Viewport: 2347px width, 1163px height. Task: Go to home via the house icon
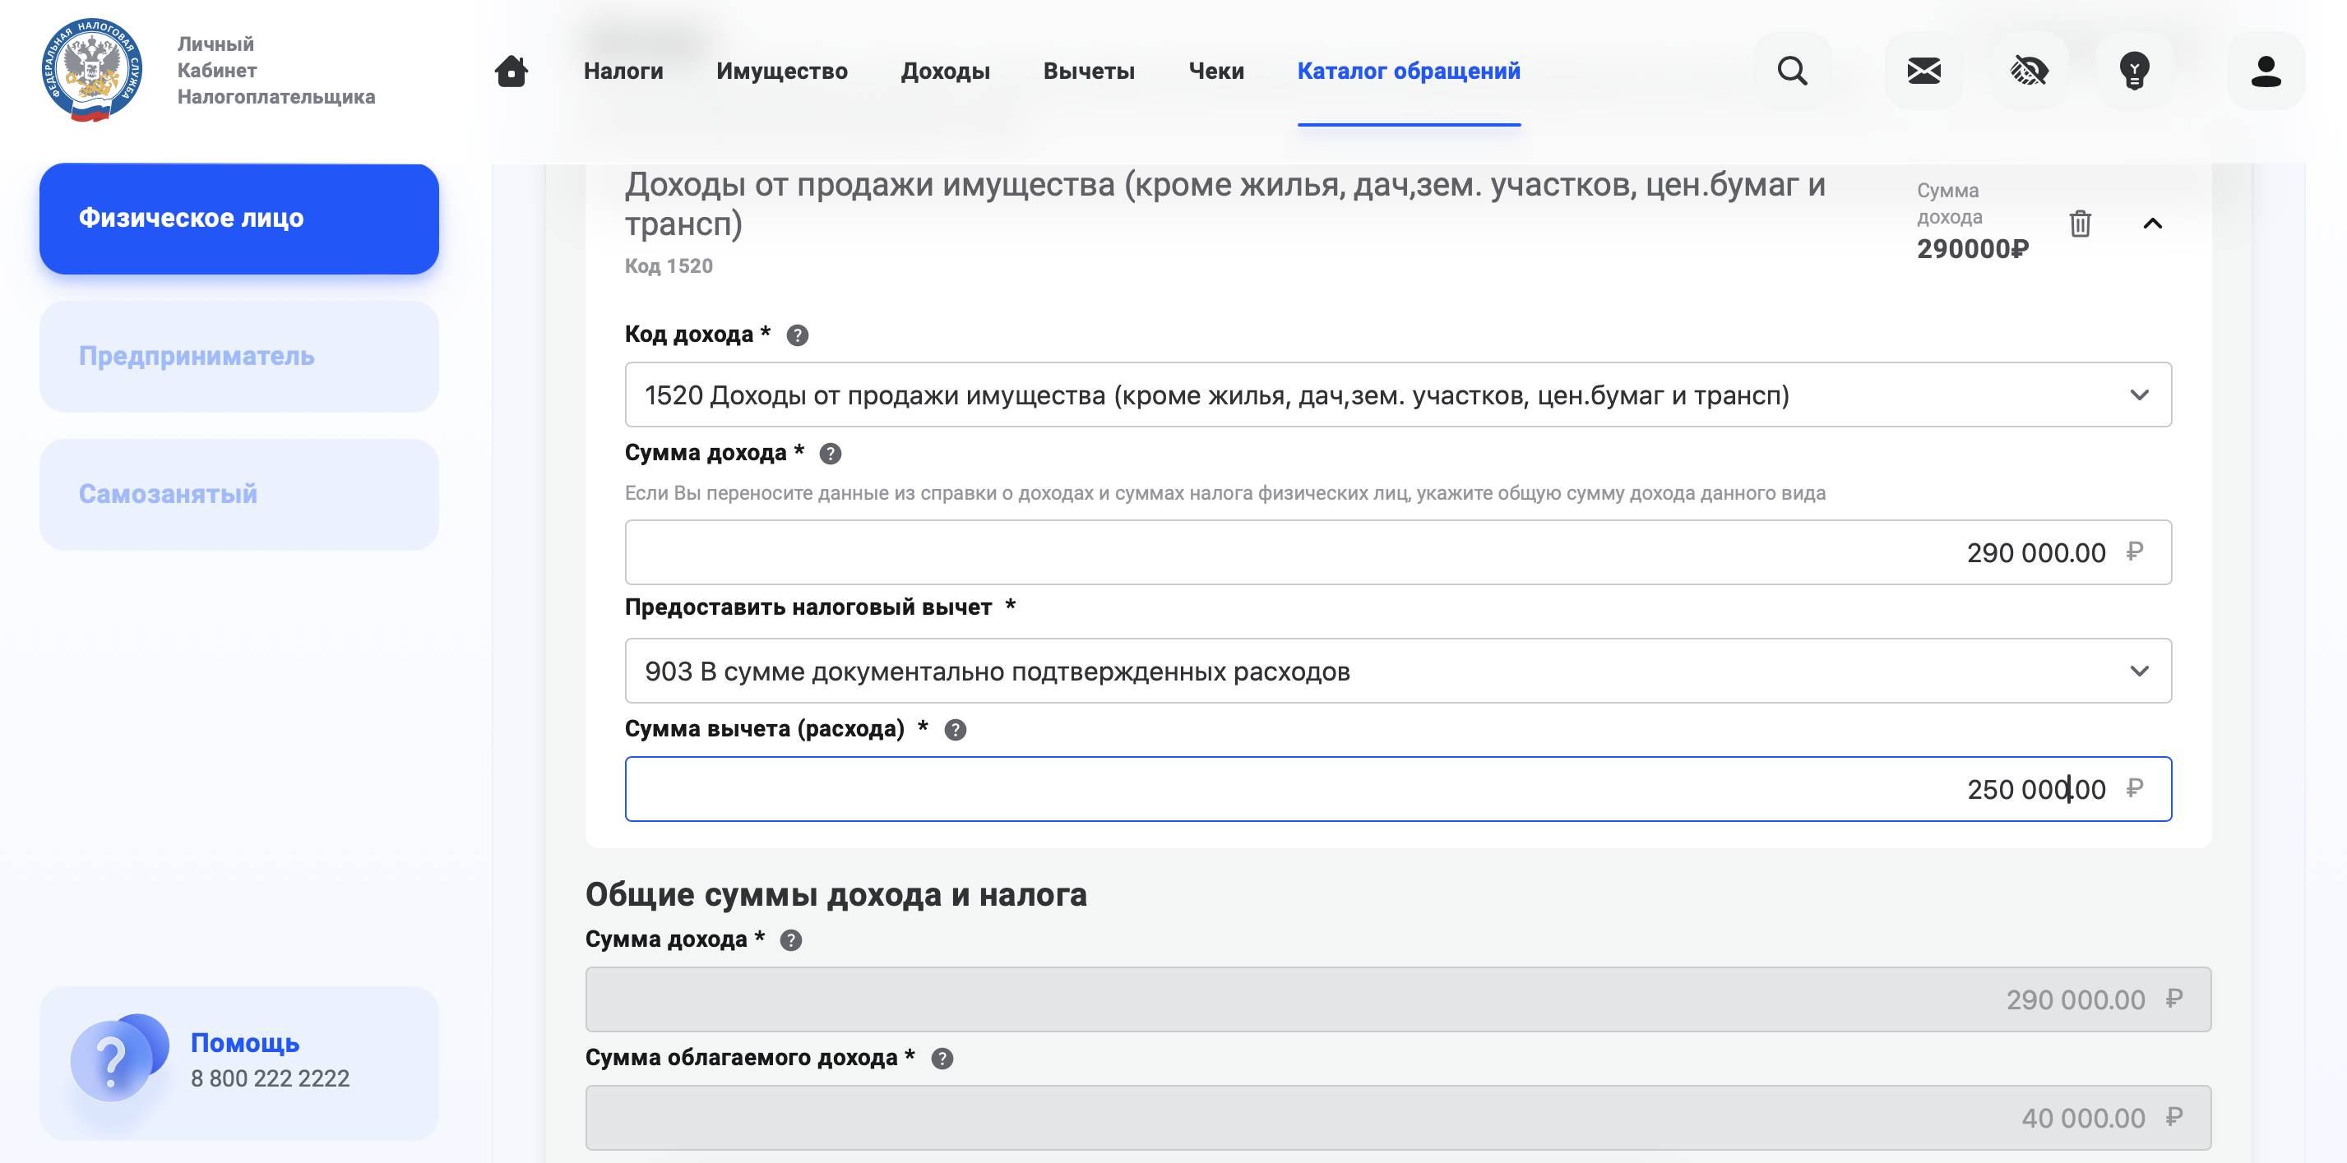512,70
